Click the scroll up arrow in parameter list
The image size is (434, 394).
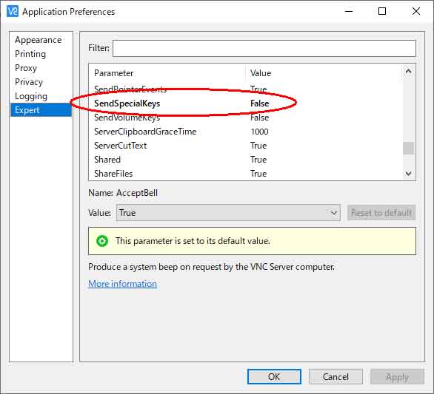408,72
